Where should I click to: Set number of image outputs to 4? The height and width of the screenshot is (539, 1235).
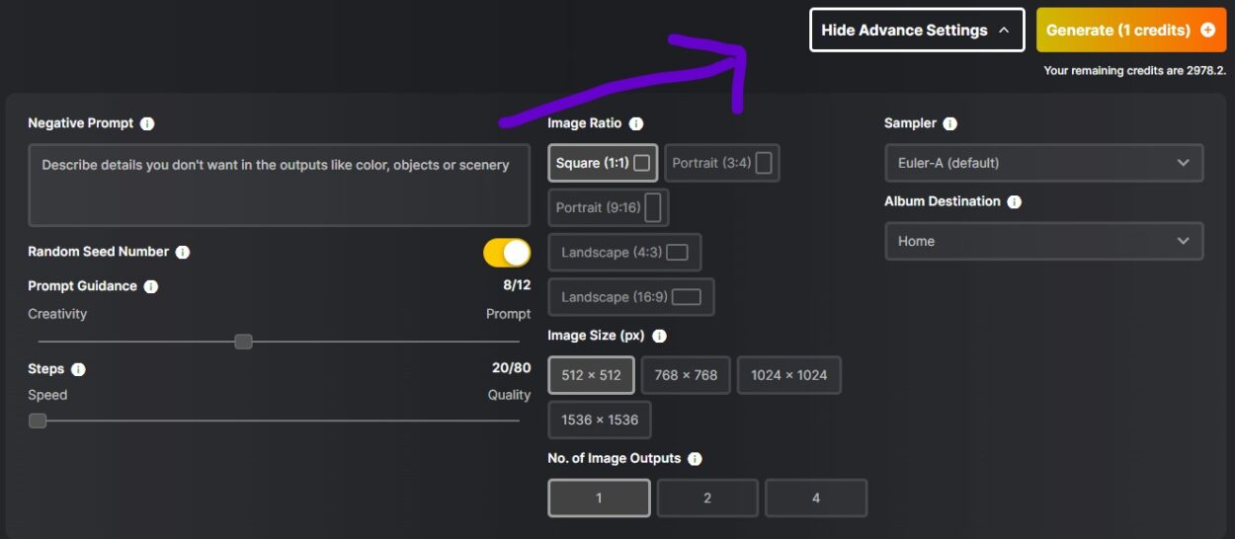coord(815,499)
